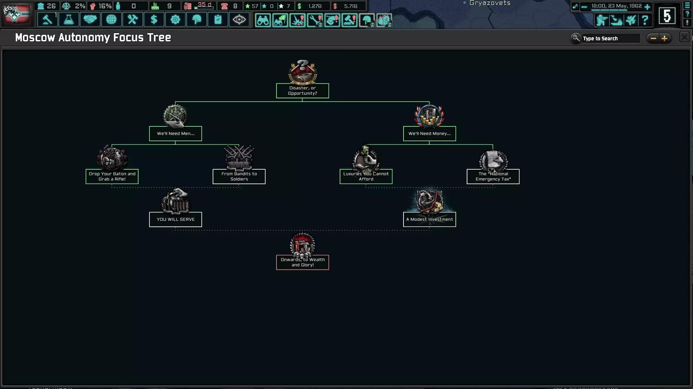Screen dimensions: 693x389
Task: Open the helmet recruit and deploy tab
Action: (x=196, y=19)
